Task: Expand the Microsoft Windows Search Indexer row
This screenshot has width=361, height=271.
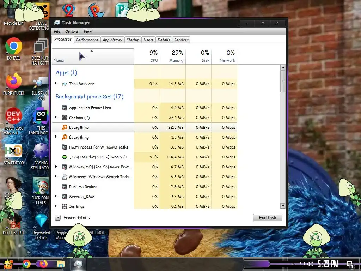Action: point(56,176)
